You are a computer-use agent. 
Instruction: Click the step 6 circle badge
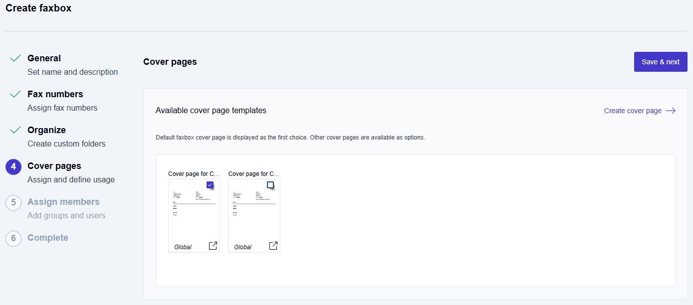pyautogui.click(x=13, y=239)
